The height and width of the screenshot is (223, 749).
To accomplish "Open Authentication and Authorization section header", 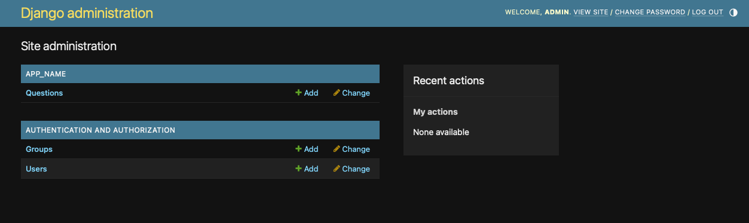I will pos(100,130).
